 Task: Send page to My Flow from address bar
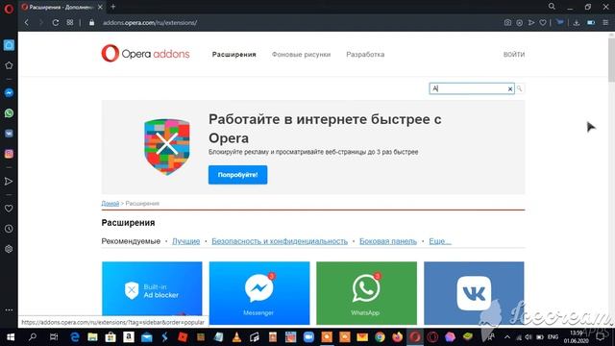pyautogui.click(x=531, y=23)
